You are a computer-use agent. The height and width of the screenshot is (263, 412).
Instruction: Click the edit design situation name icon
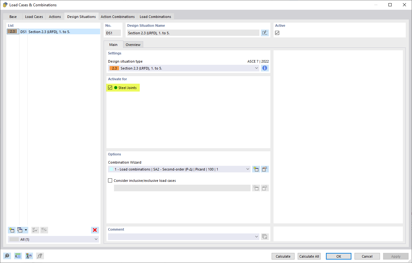point(265,33)
